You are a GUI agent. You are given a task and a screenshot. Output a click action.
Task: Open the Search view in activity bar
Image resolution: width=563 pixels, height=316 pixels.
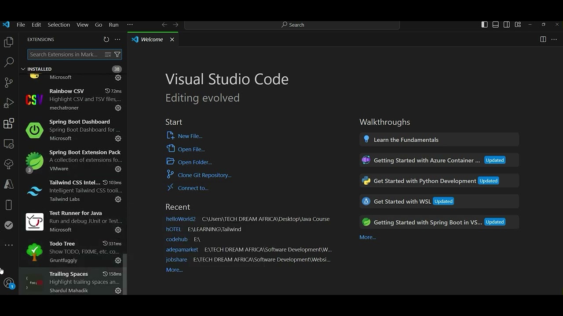tap(9, 62)
